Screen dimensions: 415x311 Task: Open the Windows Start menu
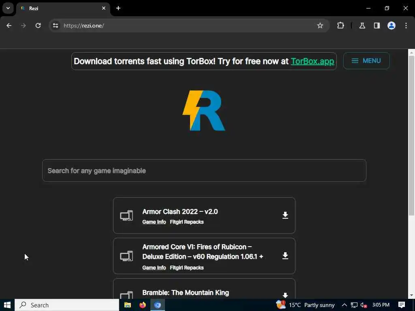tap(7, 305)
